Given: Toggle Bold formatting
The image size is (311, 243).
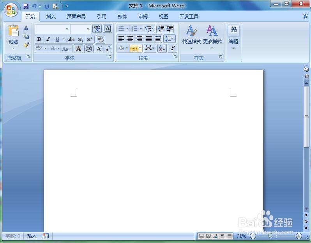Looking at the screenshot, I should click(39, 39).
